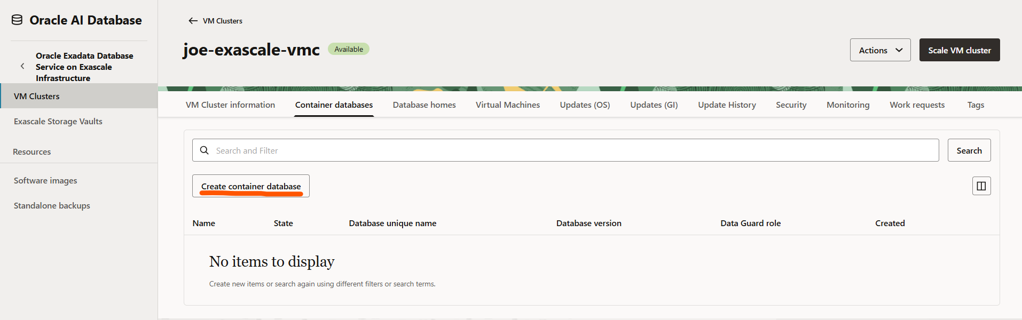The height and width of the screenshot is (320, 1022).
Task: Click the Data Guard role column header
Action: pyautogui.click(x=751, y=223)
